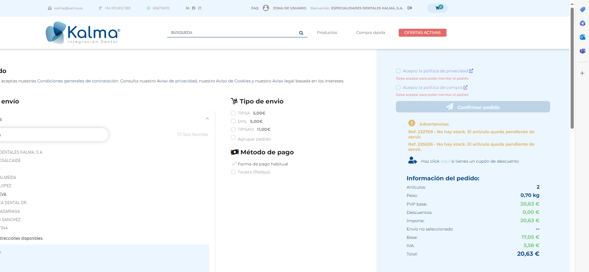Click kalma@kalma.es email link
Screen dimensions: 589x272
(x=68, y=8)
